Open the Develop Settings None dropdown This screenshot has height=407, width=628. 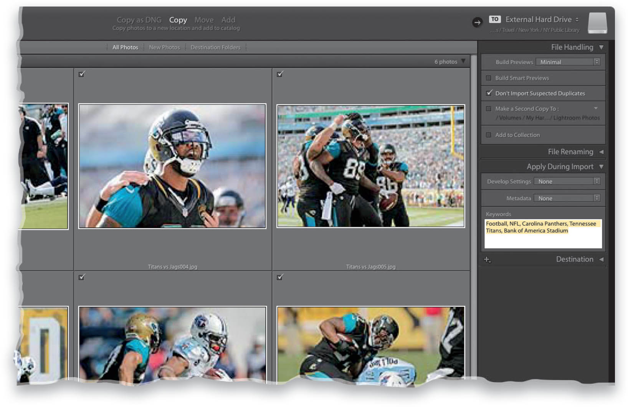pyautogui.click(x=567, y=181)
